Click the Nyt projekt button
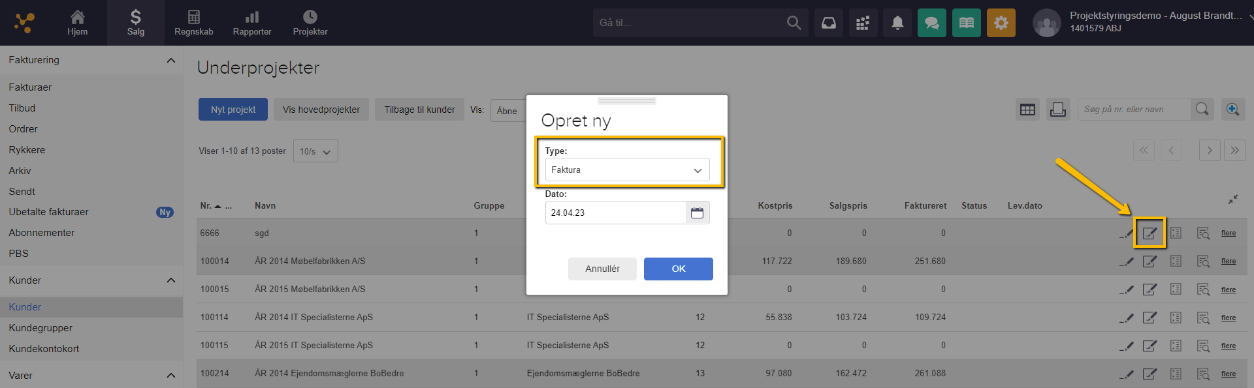 233,110
